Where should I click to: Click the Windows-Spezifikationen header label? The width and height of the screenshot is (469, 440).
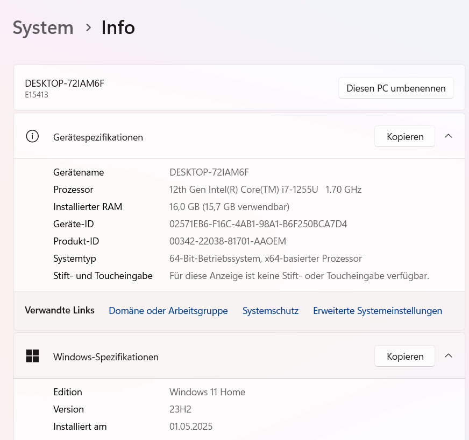tap(106, 357)
